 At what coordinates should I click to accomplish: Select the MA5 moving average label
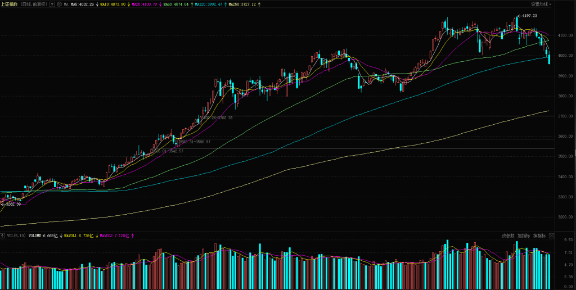coord(83,4)
